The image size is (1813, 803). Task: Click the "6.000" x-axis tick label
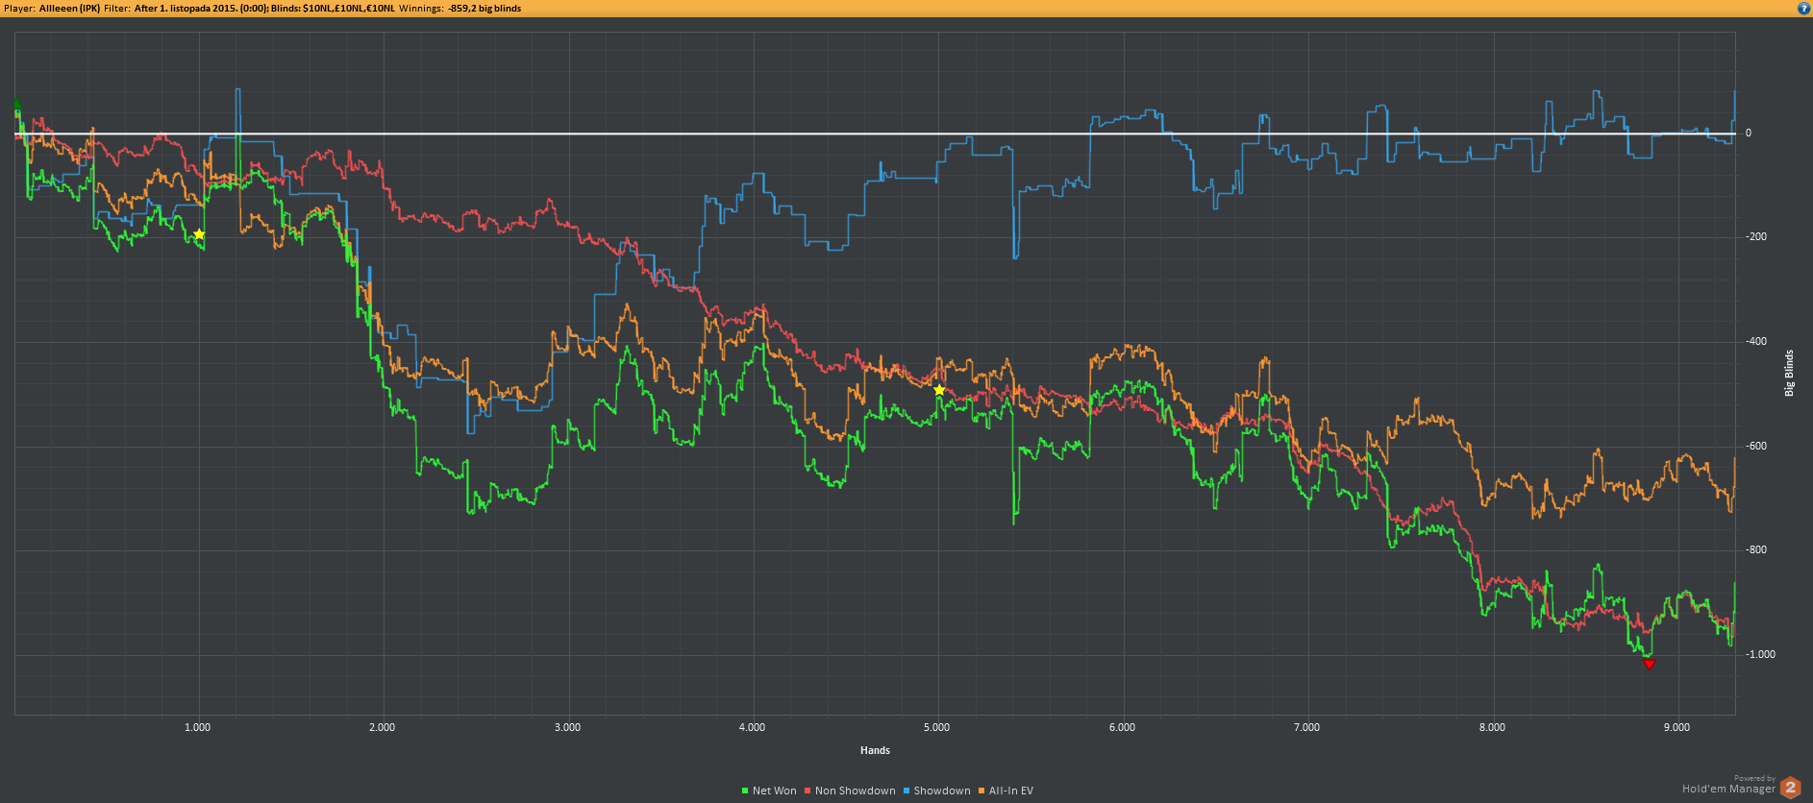[x=1122, y=727]
